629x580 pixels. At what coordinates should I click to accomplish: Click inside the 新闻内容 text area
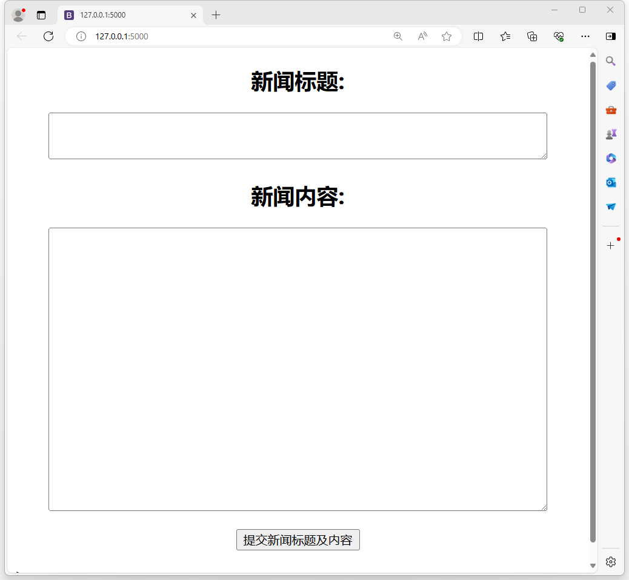click(x=298, y=369)
